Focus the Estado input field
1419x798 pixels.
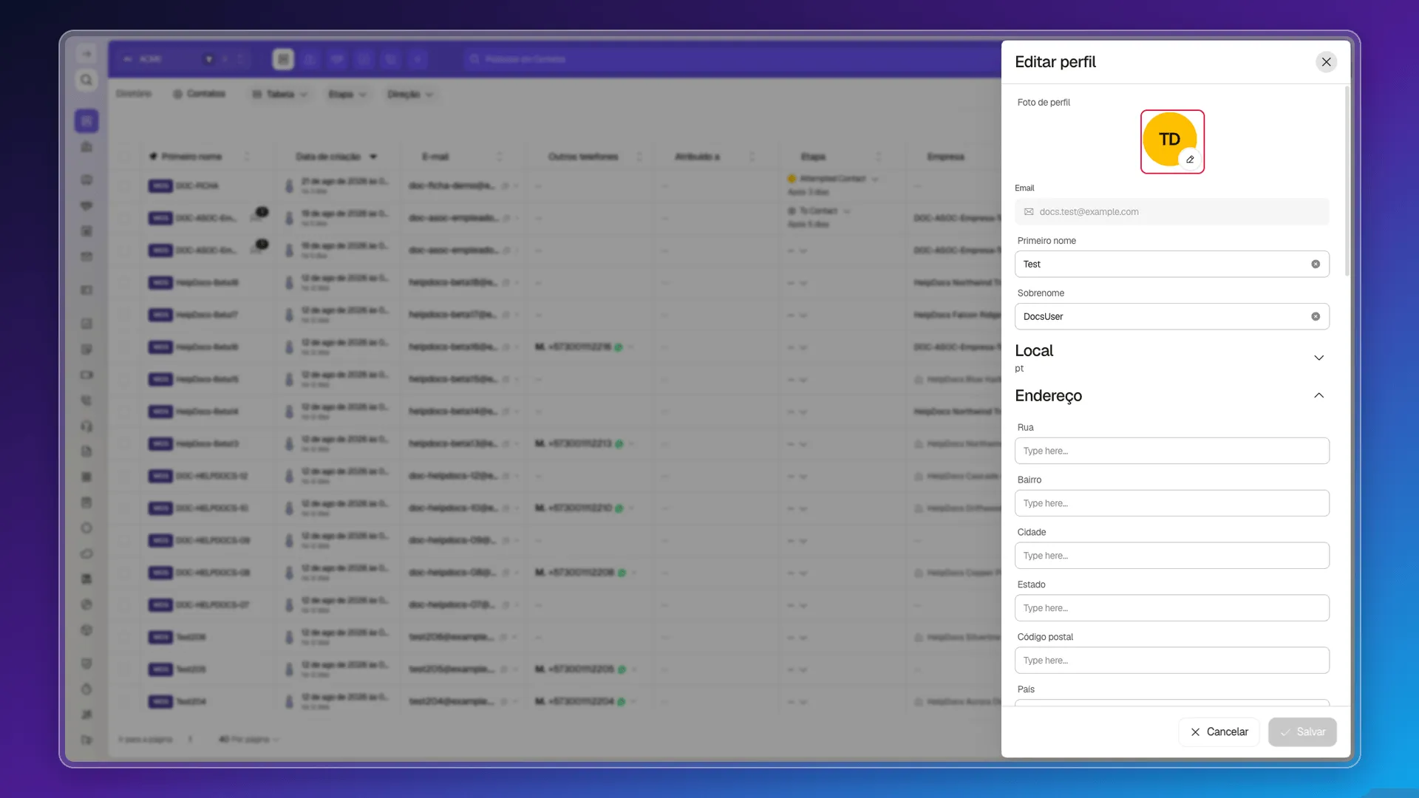(x=1171, y=608)
